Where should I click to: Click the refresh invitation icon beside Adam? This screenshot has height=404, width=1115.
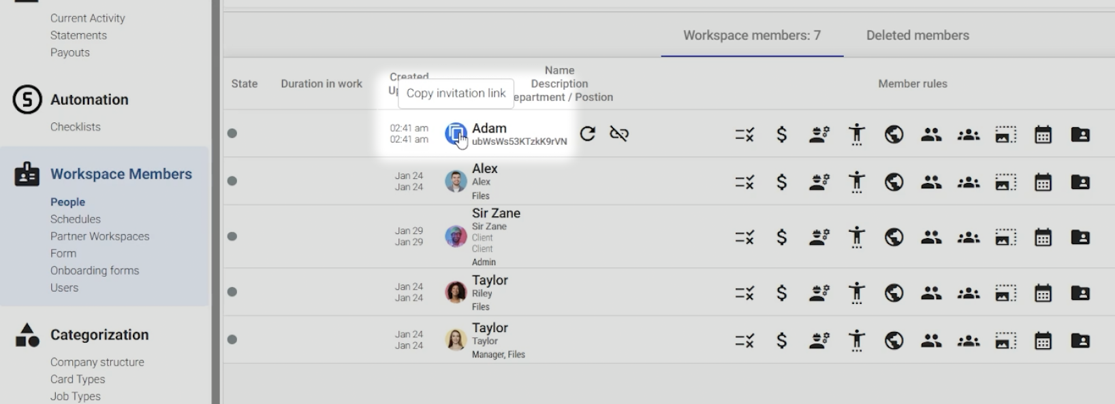point(588,133)
